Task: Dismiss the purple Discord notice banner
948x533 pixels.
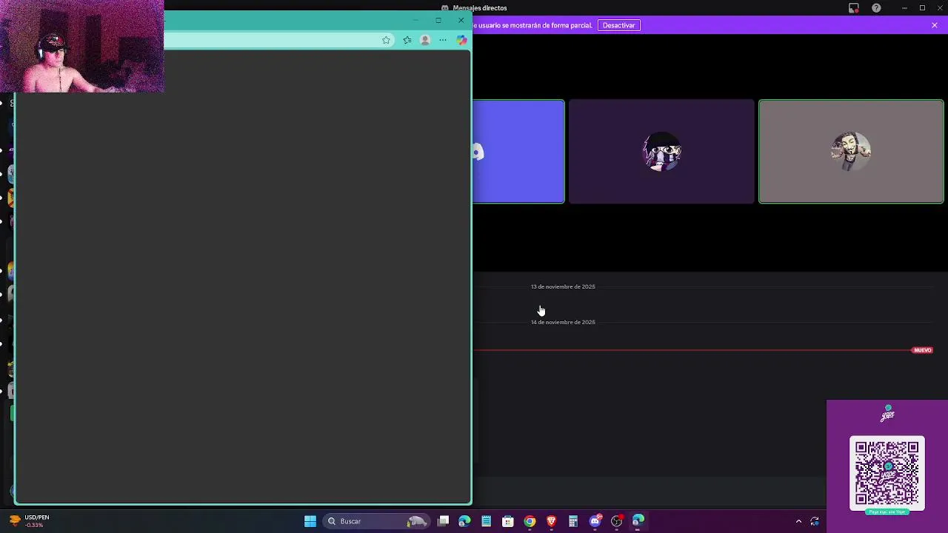Action: (935, 25)
